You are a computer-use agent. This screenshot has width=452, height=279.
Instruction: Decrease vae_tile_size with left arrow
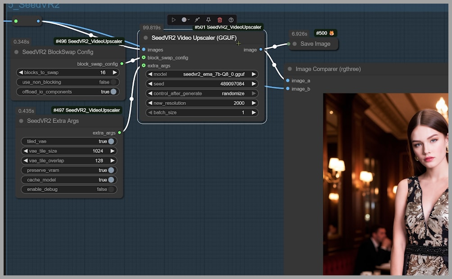pyautogui.click(x=25, y=151)
